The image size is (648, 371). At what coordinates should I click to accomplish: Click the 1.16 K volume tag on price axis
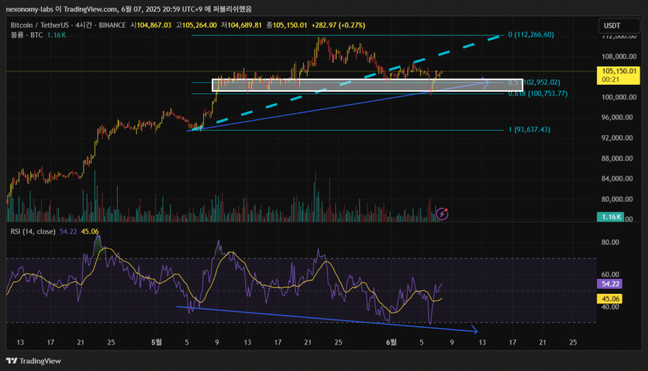610,217
